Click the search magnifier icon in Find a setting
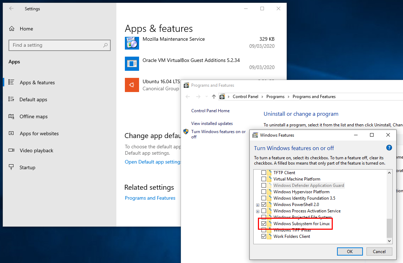403x263 pixels. tap(105, 45)
